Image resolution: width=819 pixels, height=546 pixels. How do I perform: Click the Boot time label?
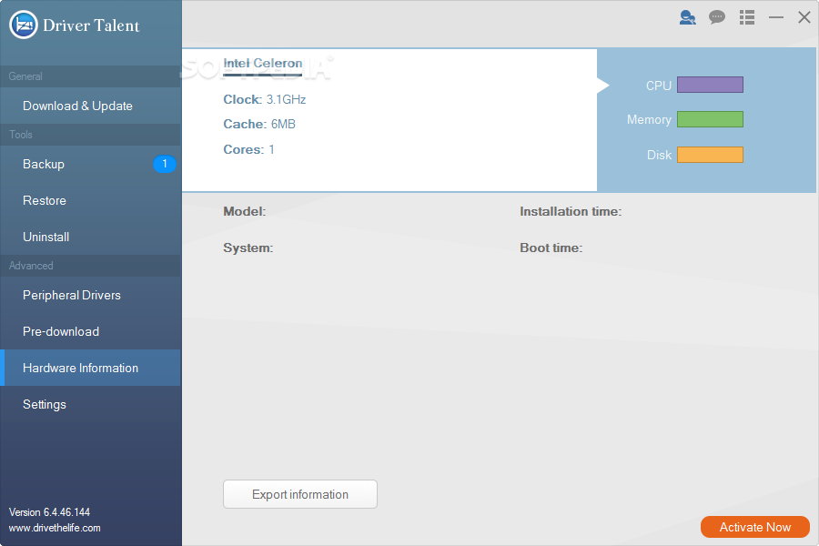pos(551,248)
